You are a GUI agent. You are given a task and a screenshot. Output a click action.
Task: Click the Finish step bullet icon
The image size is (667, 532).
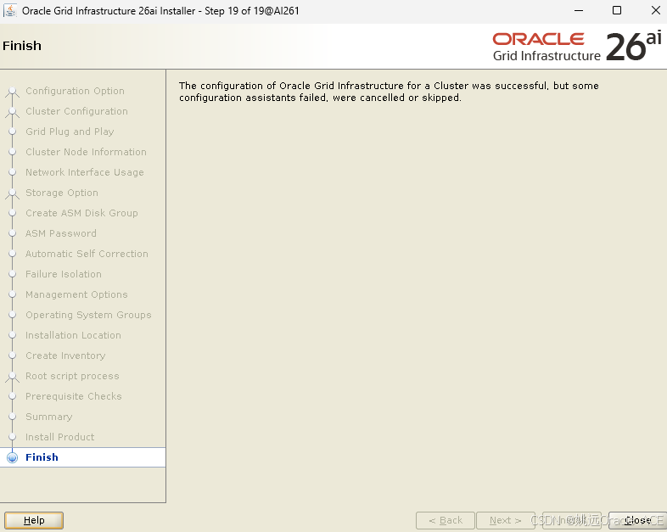13,457
